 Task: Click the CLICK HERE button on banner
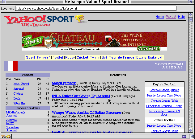click(149, 48)
